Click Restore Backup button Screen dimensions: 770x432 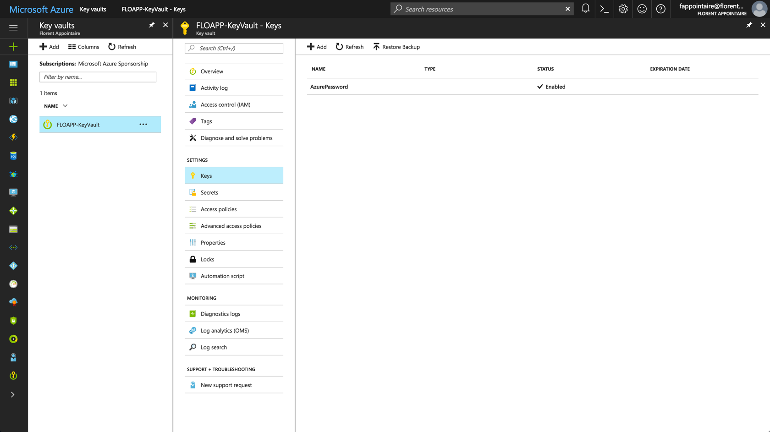396,47
